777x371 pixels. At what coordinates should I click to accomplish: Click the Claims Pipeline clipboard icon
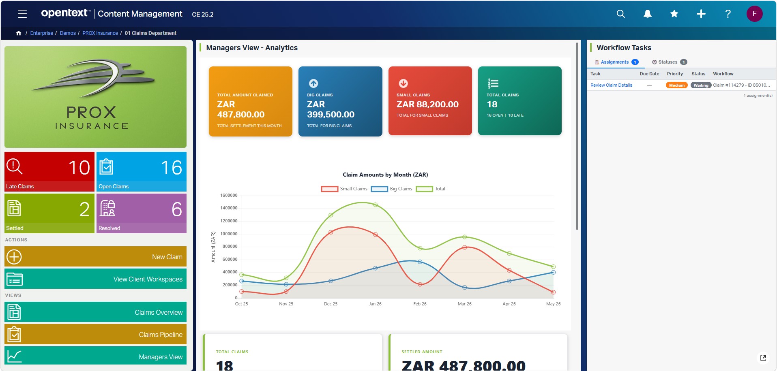pos(14,335)
